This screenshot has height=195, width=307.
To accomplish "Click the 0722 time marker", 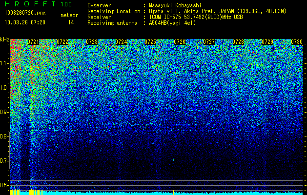I will 62,42.
